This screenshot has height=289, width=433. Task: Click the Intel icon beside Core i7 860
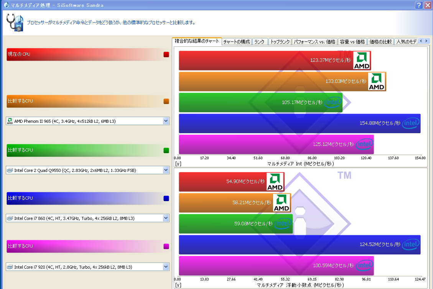click(x=10, y=218)
